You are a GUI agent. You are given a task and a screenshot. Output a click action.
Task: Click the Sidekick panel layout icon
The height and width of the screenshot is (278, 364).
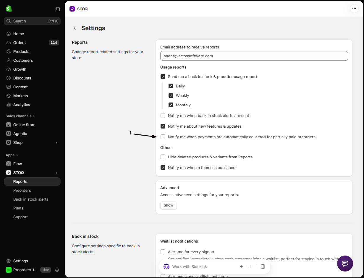coord(263,266)
